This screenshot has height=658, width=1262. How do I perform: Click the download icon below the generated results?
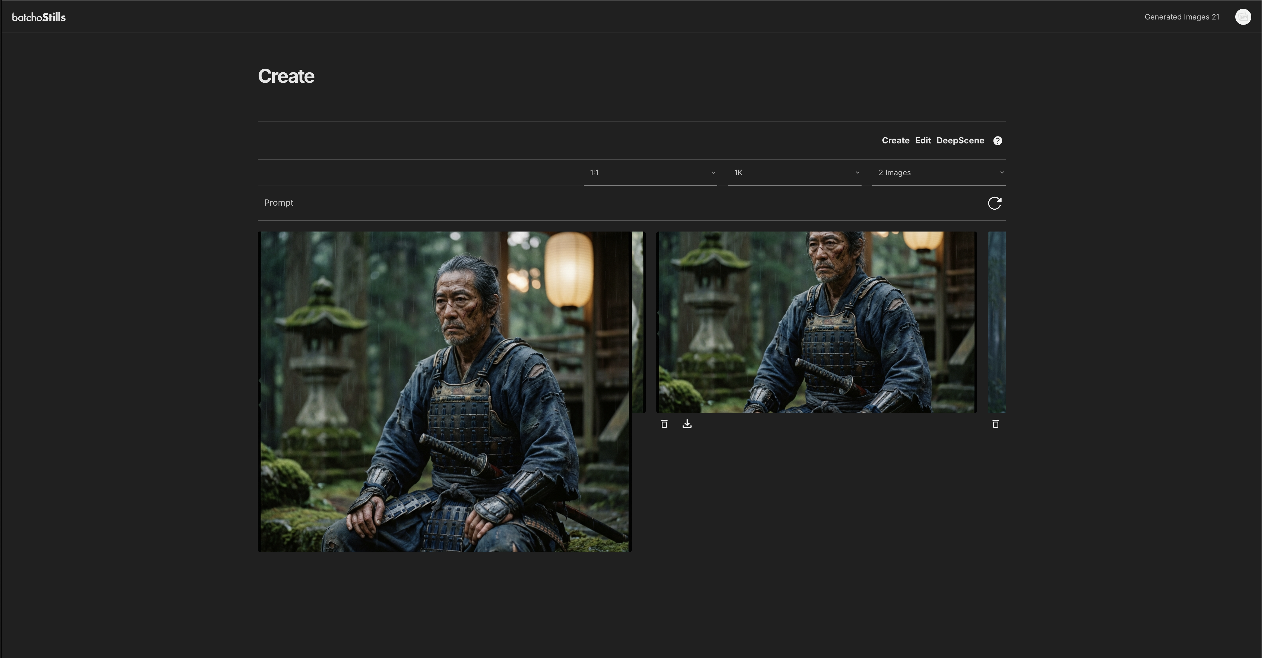tap(687, 424)
